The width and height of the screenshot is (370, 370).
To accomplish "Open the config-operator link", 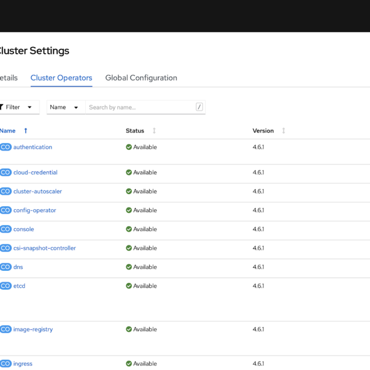I will 35,210.
